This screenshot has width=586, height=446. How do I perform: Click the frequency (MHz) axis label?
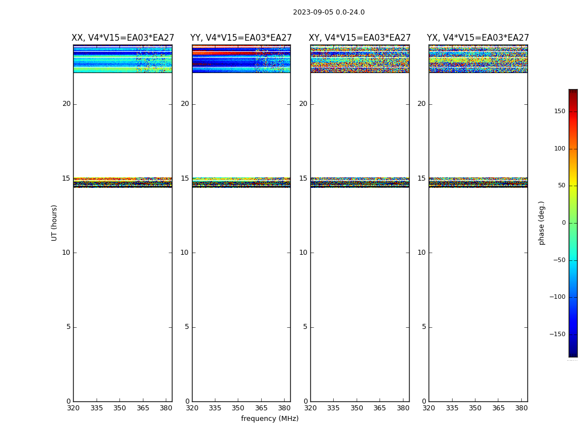pos(270,418)
